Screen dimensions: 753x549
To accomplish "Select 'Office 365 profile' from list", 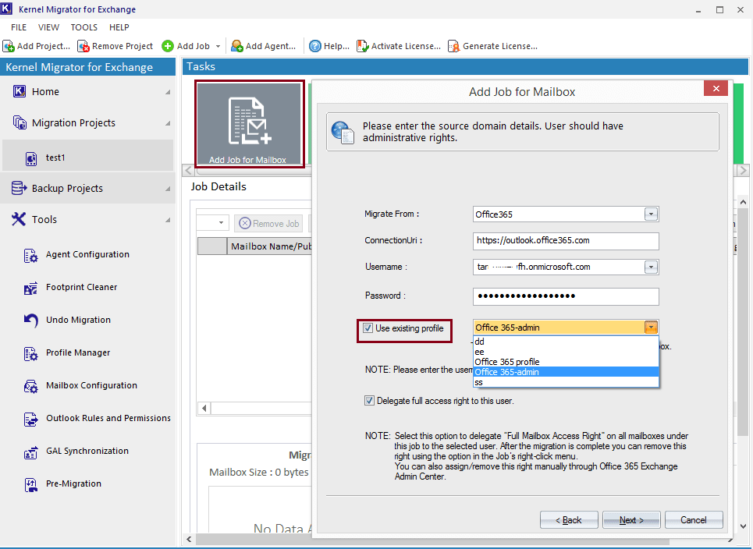I will click(x=566, y=362).
